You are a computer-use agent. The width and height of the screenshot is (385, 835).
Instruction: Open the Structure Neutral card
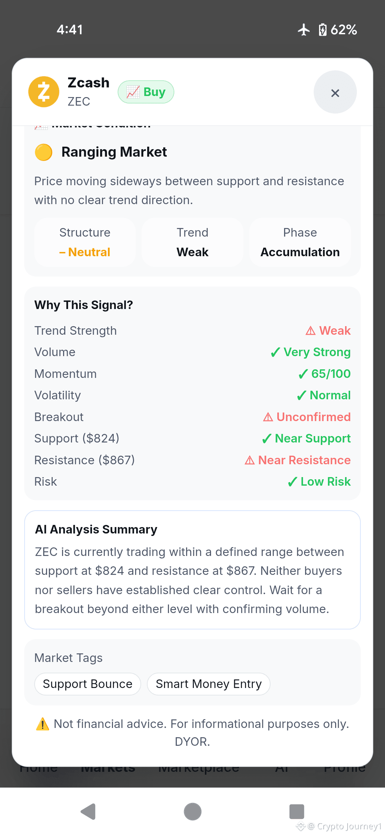[85, 242]
